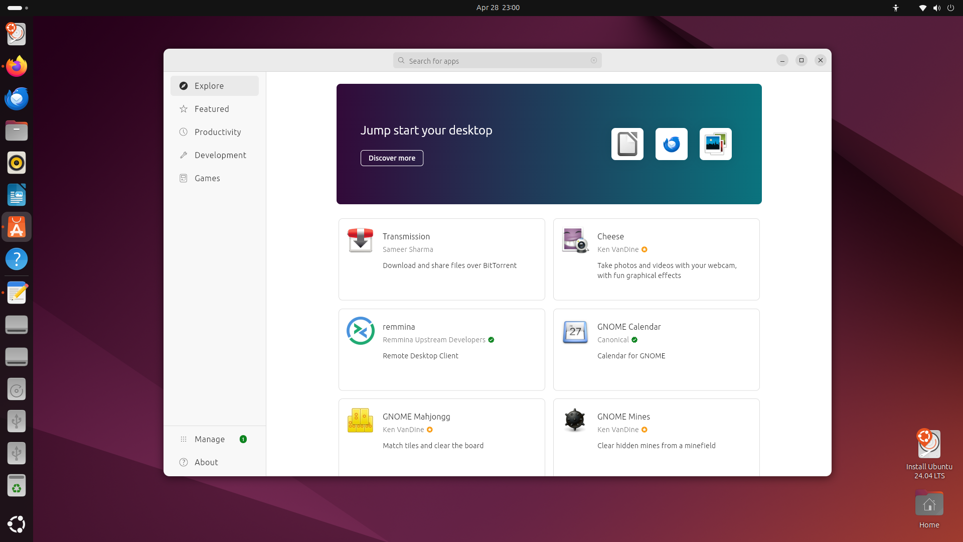Click 'Remmina Upstream Developers' publisher text
This screenshot has height=542, width=963.
coord(434,340)
